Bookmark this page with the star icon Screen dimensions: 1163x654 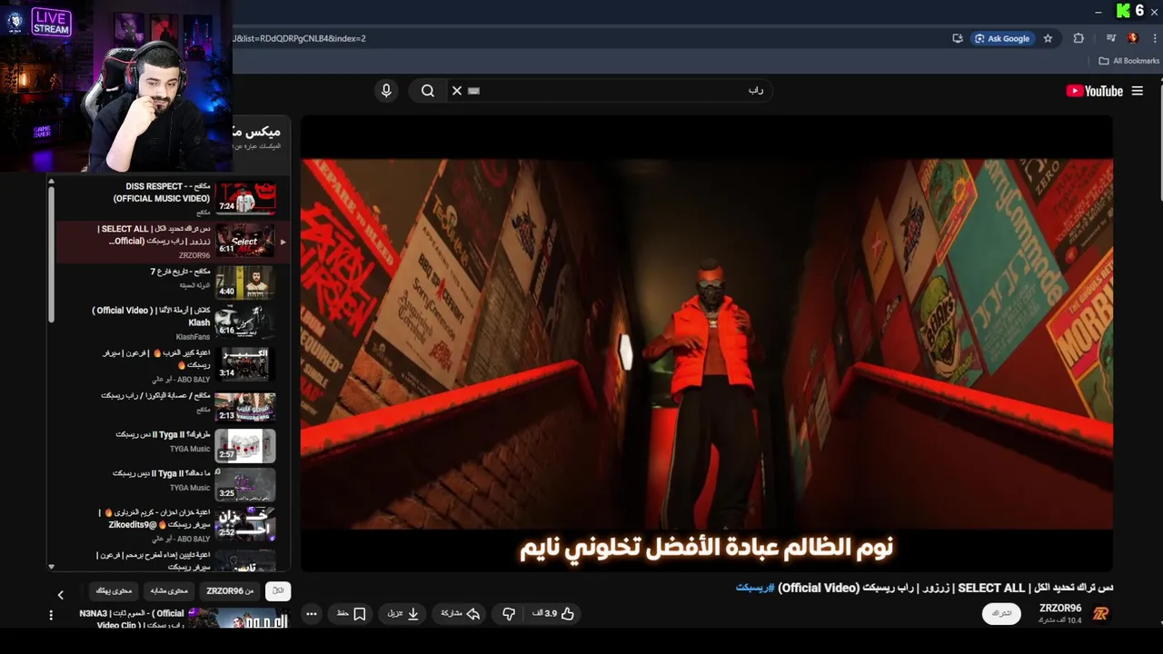pos(1048,38)
